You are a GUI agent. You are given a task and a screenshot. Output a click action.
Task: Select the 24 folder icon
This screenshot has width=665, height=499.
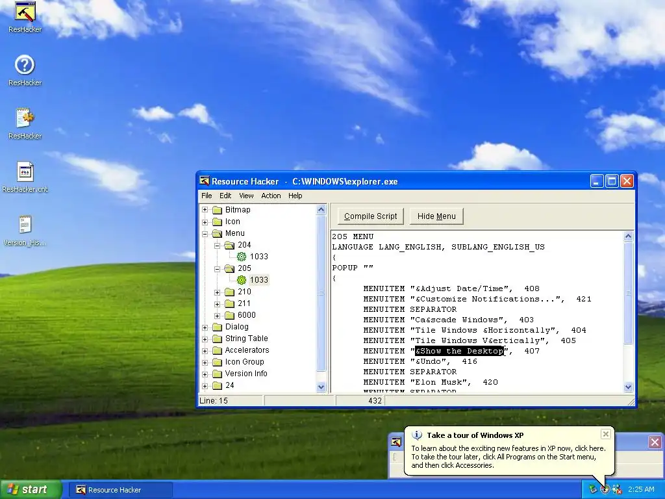click(x=217, y=385)
